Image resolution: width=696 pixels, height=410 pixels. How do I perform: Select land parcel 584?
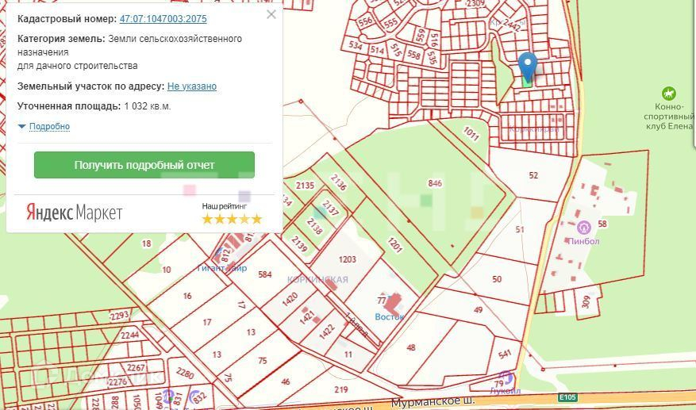264,274
